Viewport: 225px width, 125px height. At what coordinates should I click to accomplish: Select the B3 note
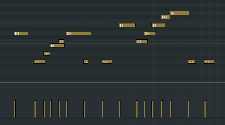57,45
